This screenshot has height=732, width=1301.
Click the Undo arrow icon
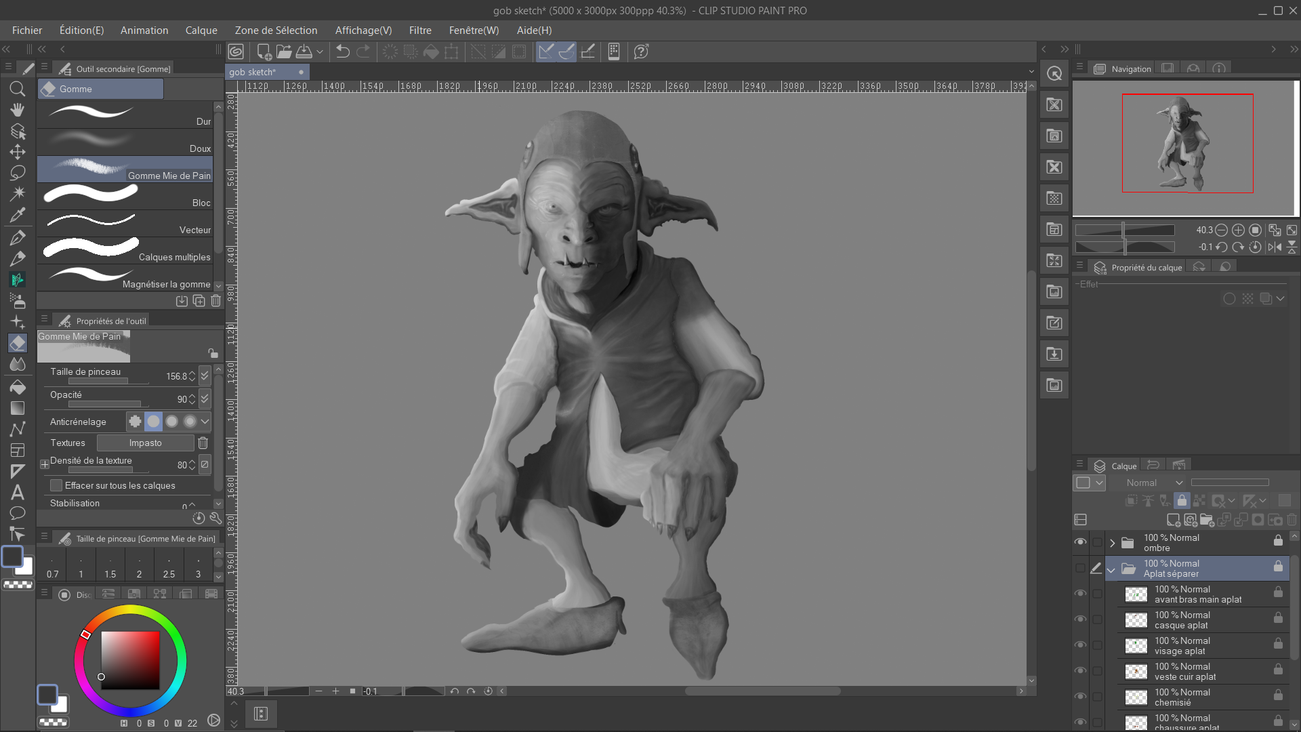tap(342, 52)
